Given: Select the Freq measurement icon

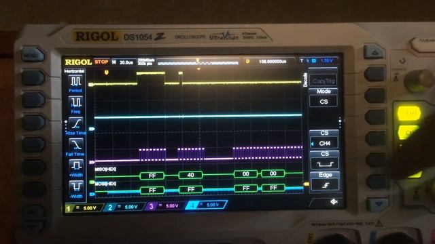Looking at the screenshot, I should coord(75,102).
